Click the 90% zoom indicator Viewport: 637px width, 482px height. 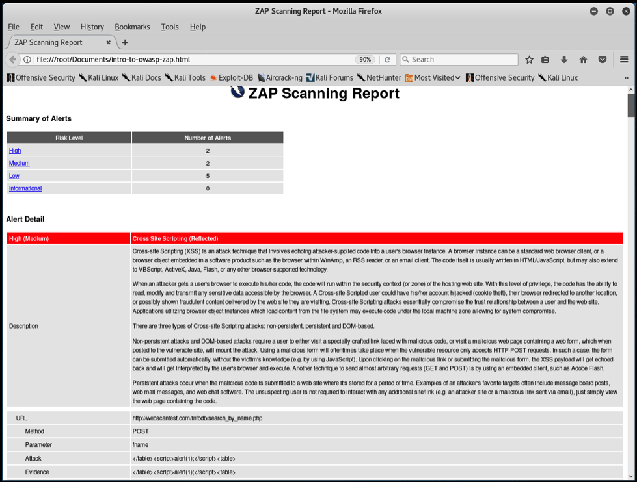point(365,60)
